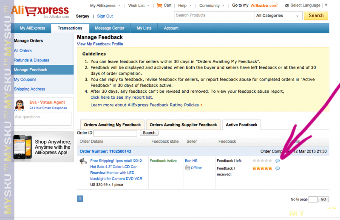The image size is (340, 220).
Task: Expand the Community dropdown
Action: pos(224,6)
